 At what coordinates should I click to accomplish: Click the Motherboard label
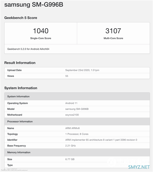15,115
